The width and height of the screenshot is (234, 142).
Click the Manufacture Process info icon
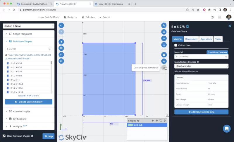pyautogui.click(x=198, y=62)
